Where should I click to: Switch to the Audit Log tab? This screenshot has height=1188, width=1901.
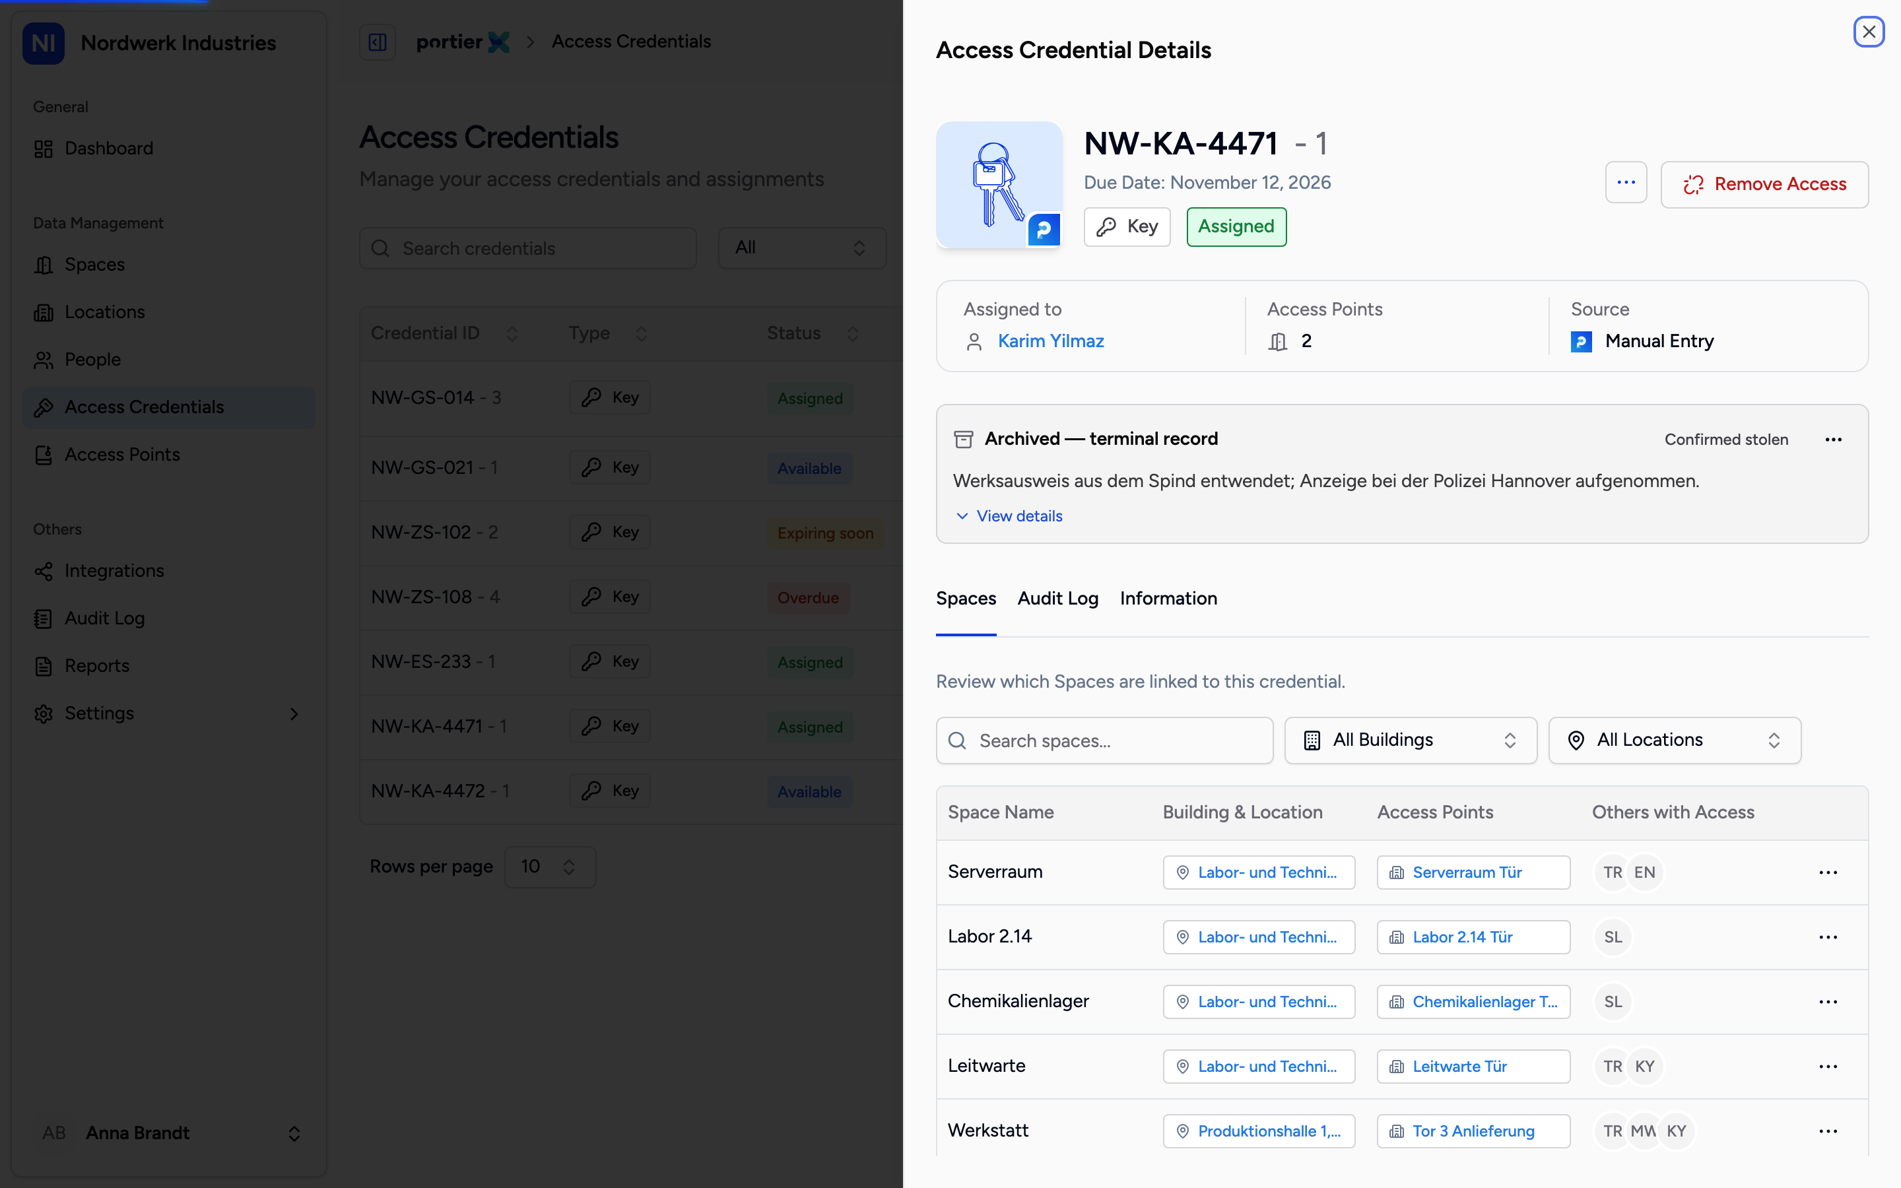[x=1057, y=599]
